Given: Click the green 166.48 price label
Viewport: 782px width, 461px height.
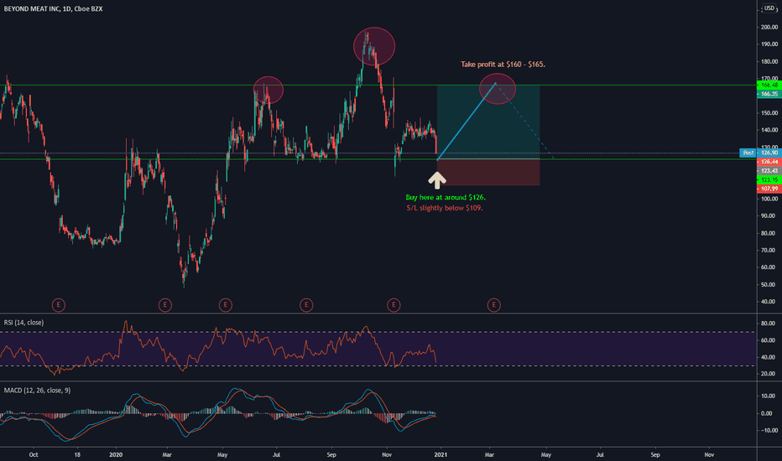Looking at the screenshot, I should point(769,85).
